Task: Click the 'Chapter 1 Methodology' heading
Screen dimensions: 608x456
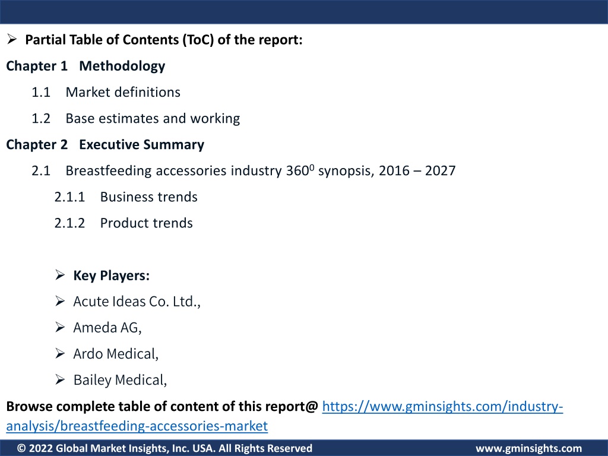Action: click(85, 66)
